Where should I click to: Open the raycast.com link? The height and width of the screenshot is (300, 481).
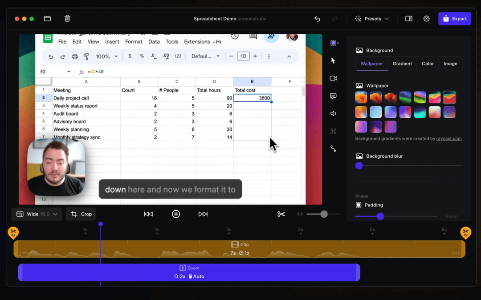point(449,138)
